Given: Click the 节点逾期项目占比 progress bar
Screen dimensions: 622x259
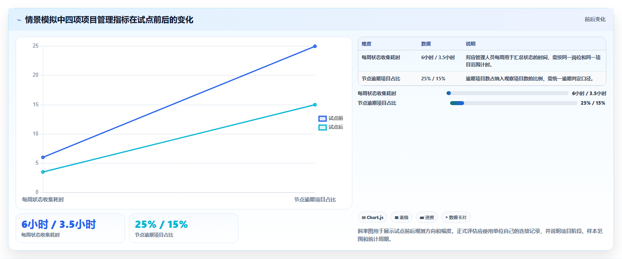Looking at the screenshot, I should [x=513, y=103].
